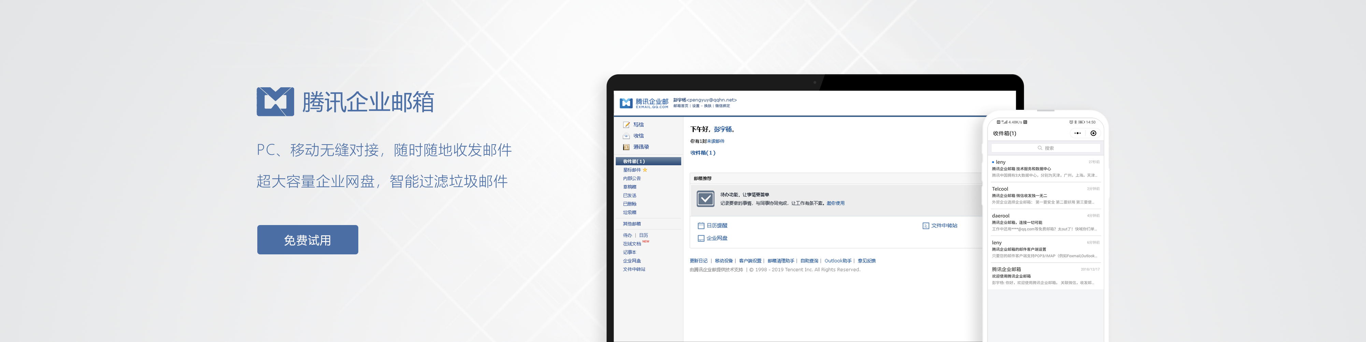Screen dimensions: 1366x342
Task: Click the star icon next to 星标邮件
Action: [x=645, y=170]
